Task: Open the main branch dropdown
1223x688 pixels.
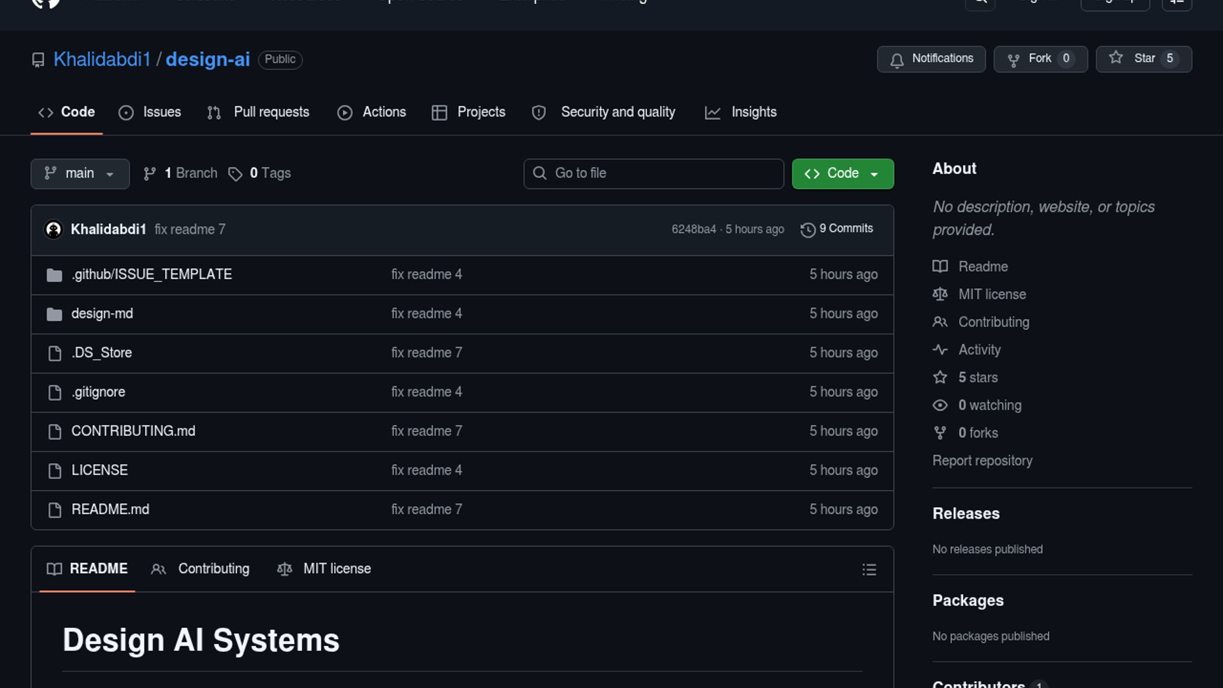Action: pyautogui.click(x=80, y=173)
